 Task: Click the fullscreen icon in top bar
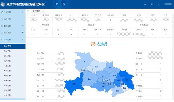[159, 4]
